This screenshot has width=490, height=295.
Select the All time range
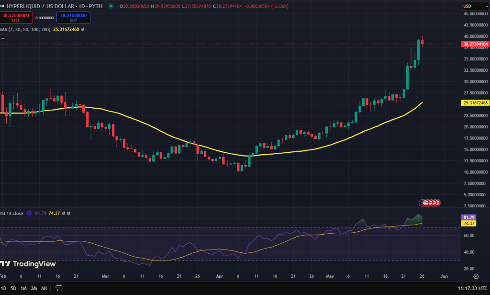tap(44, 288)
